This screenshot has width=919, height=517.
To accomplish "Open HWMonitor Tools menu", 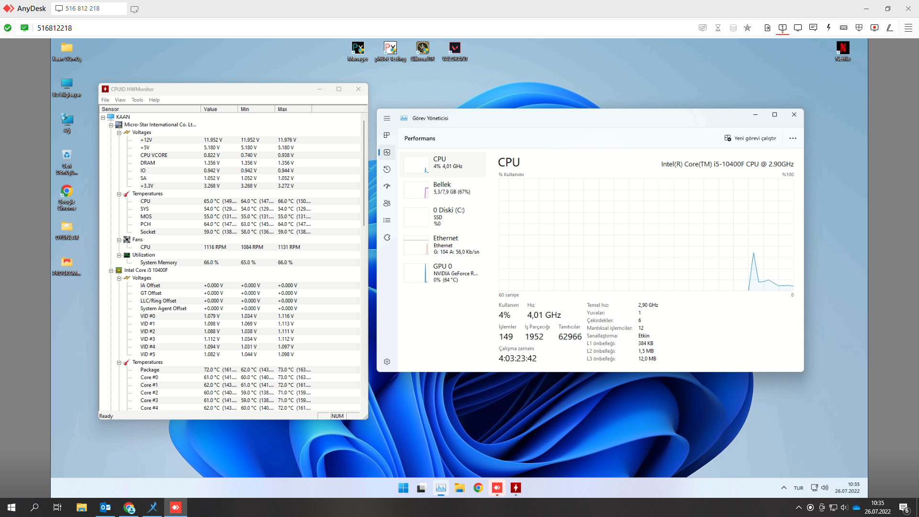I will click(x=137, y=100).
